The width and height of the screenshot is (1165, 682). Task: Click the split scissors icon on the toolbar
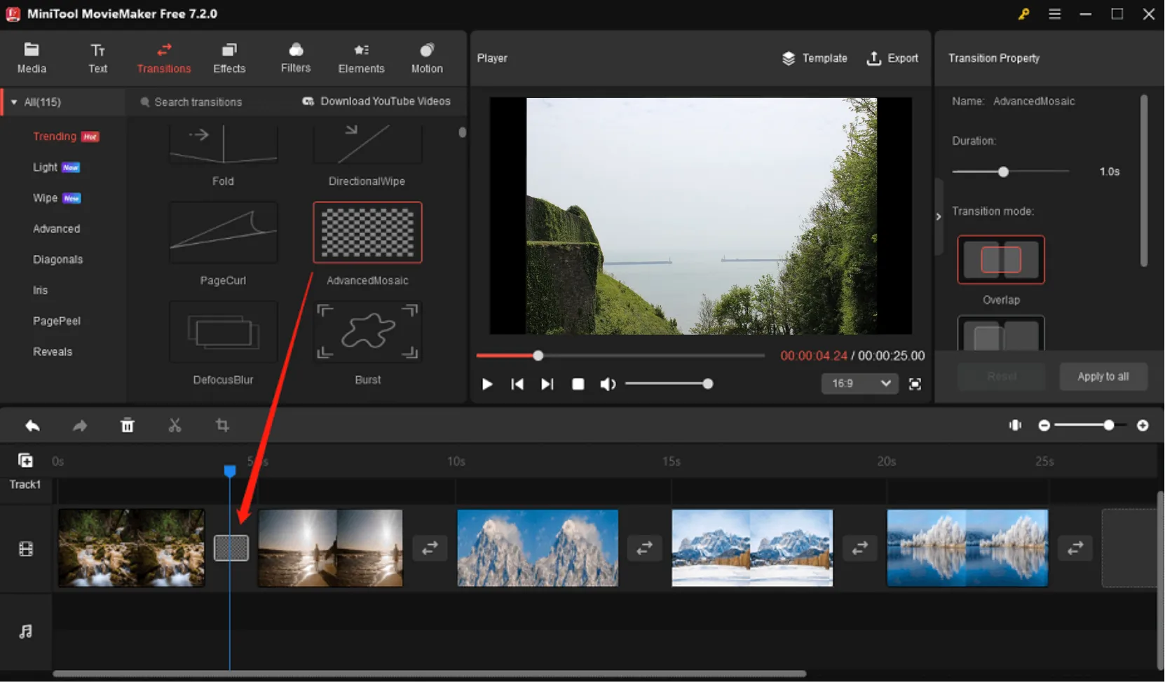(175, 425)
